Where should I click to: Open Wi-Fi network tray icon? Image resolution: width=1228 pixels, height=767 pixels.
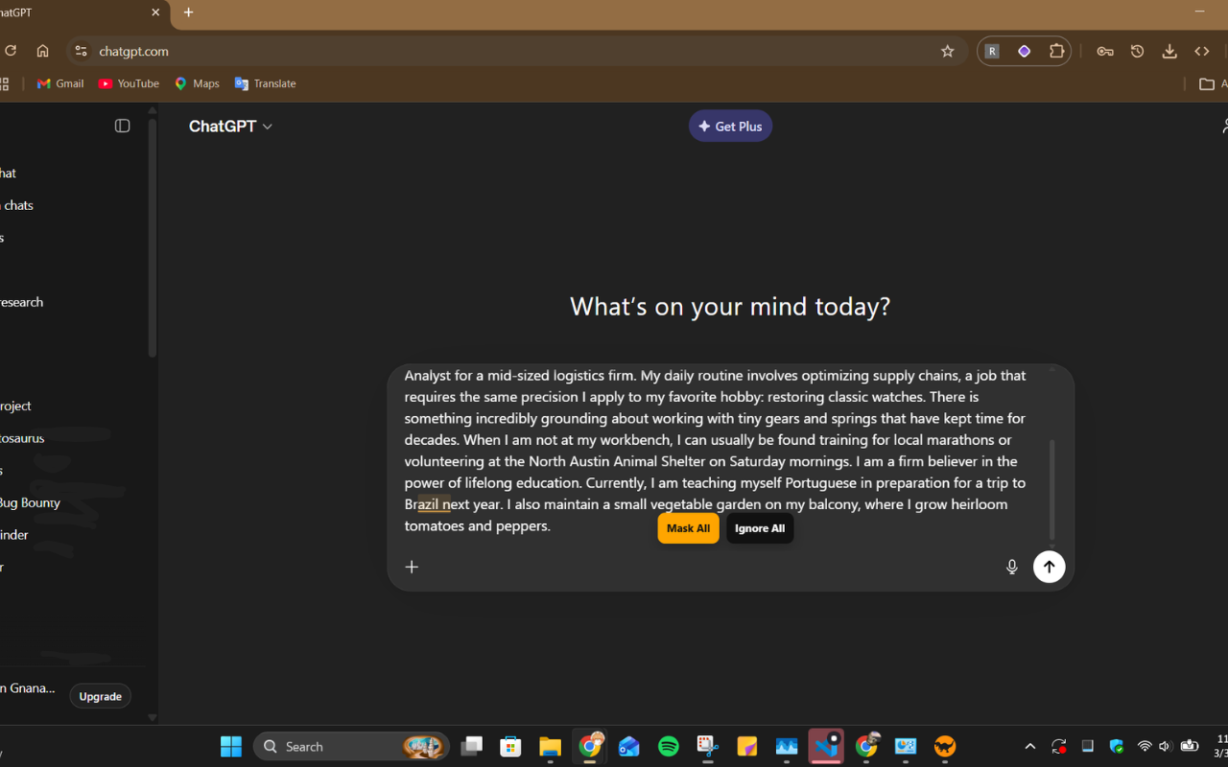(x=1145, y=747)
